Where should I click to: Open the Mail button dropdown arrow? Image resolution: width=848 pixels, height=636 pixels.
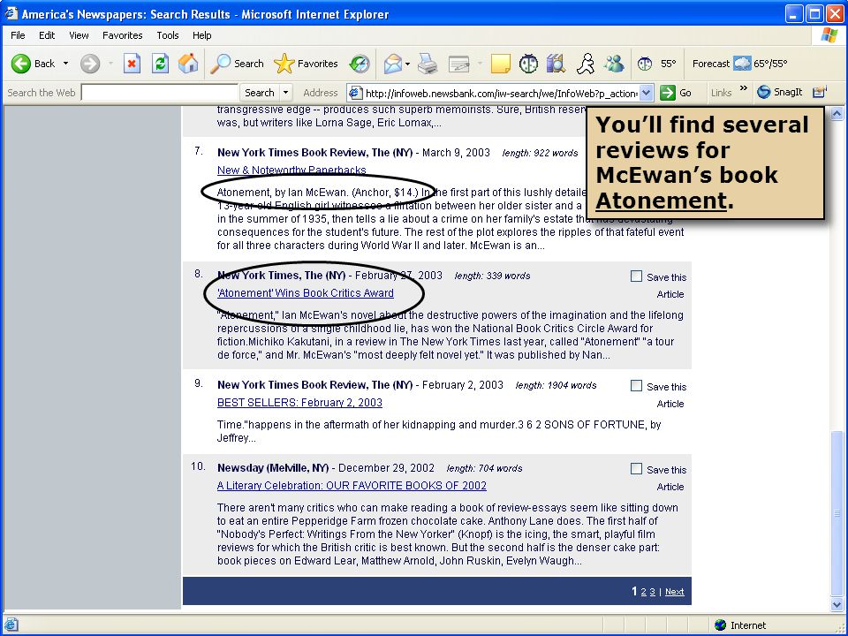(408, 64)
